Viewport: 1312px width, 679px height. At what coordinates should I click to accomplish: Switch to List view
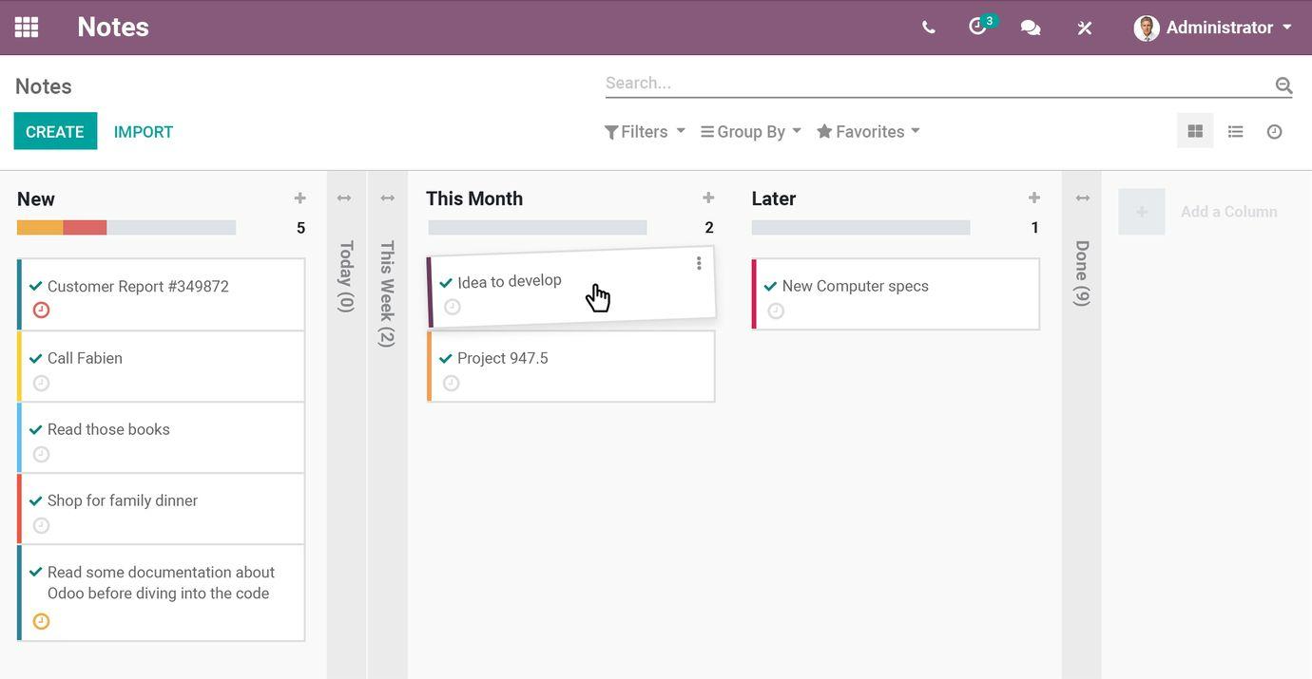point(1235,131)
